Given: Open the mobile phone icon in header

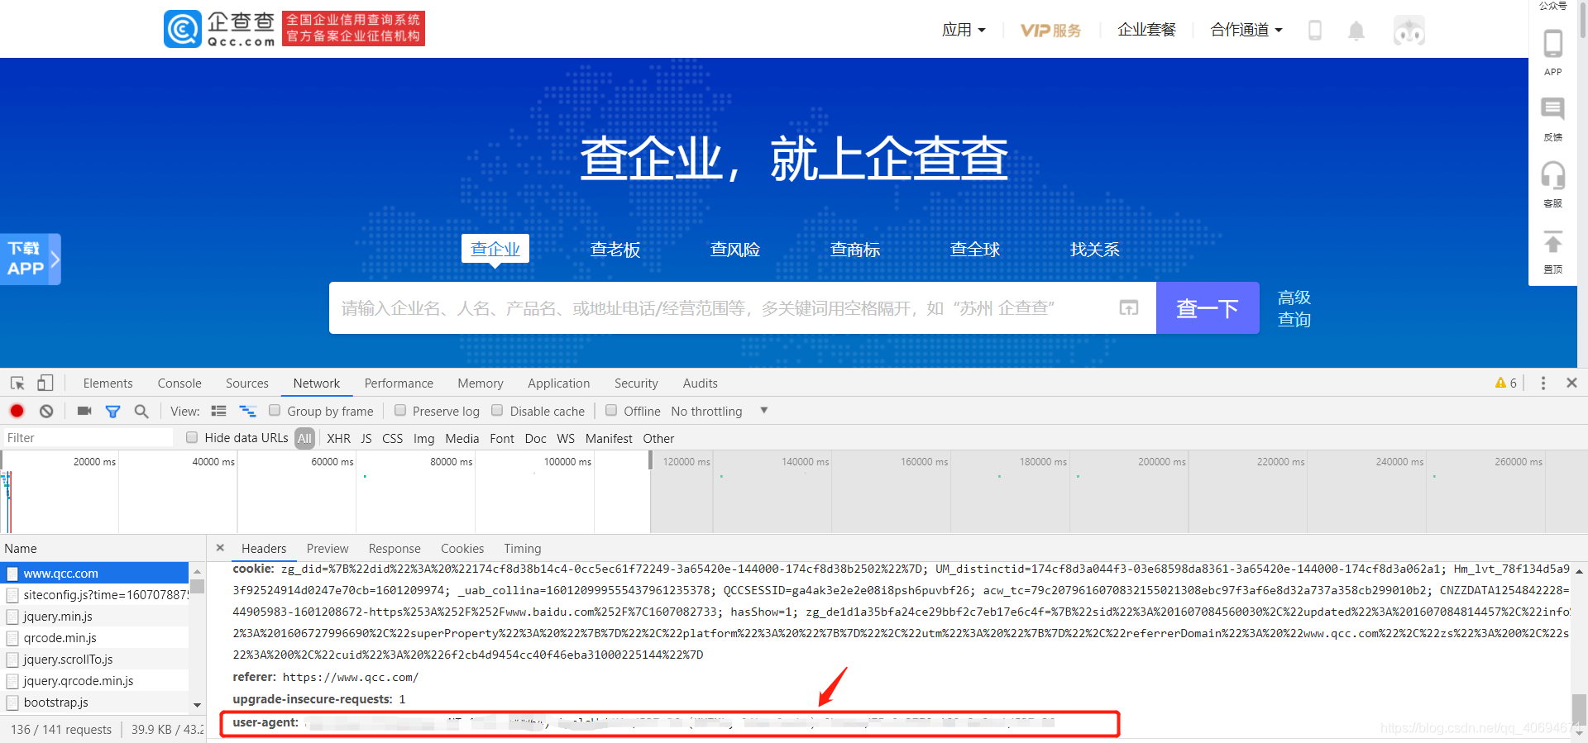Looking at the screenshot, I should point(1315,31).
